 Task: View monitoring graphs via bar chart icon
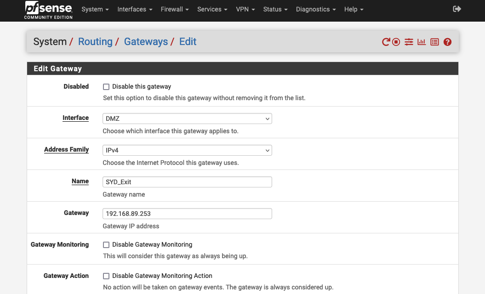(422, 42)
